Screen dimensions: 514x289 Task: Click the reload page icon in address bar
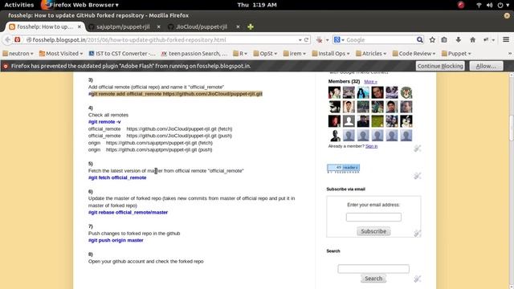tap(307, 39)
